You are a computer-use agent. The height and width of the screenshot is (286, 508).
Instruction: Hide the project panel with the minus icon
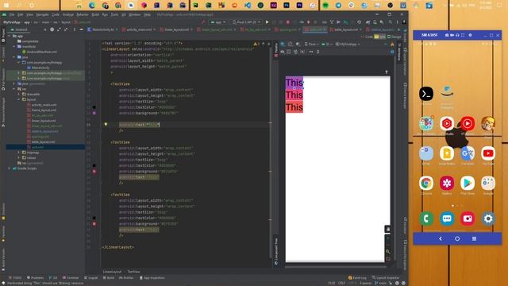click(81, 29)
